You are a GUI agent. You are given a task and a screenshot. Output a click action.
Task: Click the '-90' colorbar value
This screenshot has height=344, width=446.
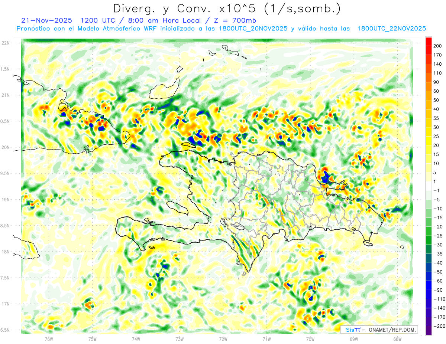[439, 290]
